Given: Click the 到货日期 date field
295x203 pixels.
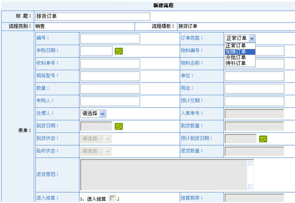Looking at the screenshot, I should pyautogui.click(x=96, y=127).
